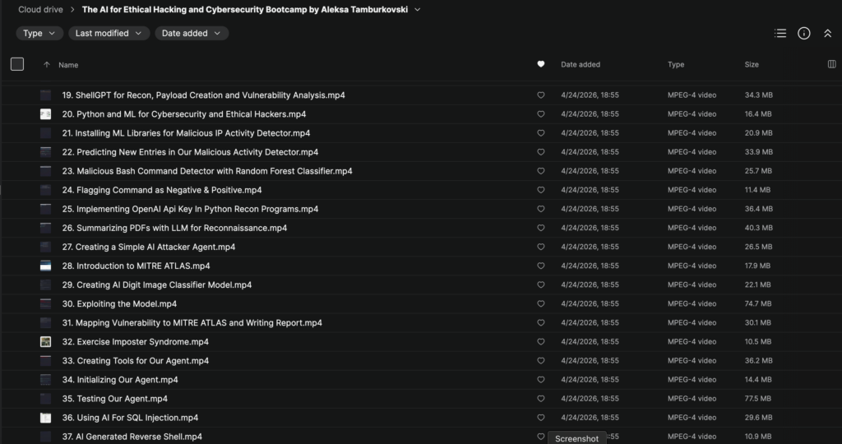Click the sort arrow next to Name
Screen dimensions: 842x444
click(46, 64)
